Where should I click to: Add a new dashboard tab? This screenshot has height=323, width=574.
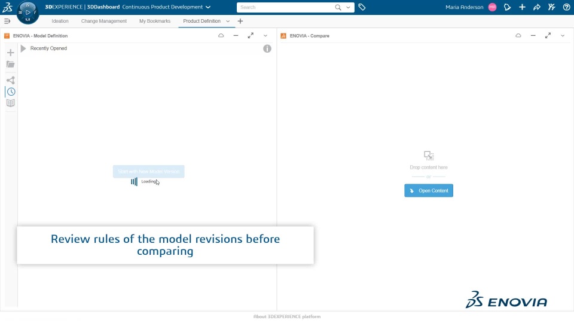[240, 22]
